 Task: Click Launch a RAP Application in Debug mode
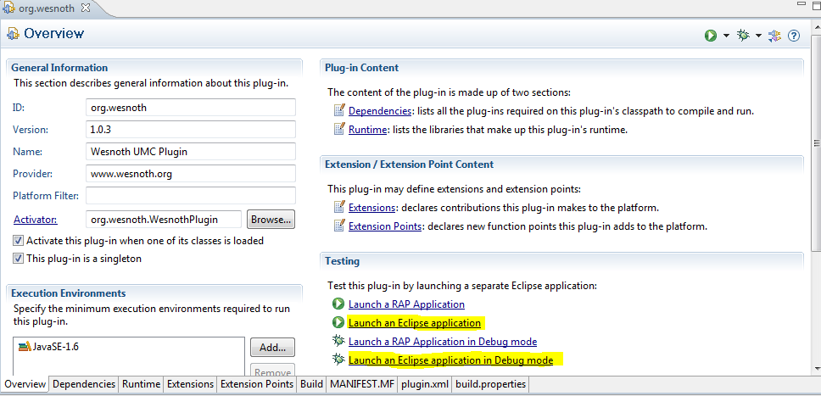(443, 342)
